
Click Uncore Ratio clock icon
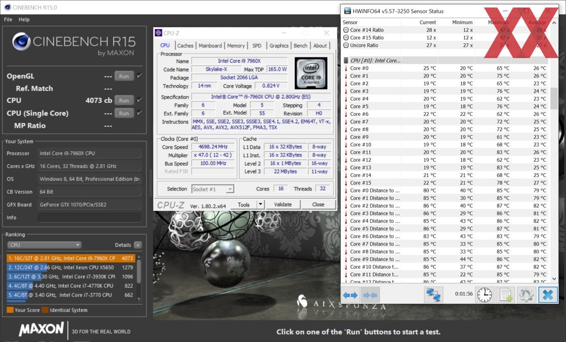tap(346, 45)
